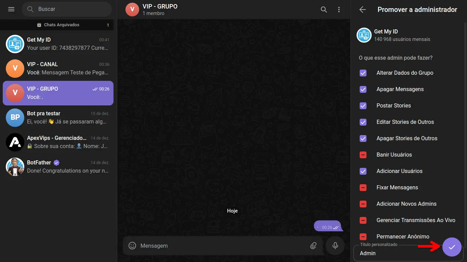Click Get My ID name in admin panel
The image size is (467, 262).
pyautogui.click(x=386, y=31)
